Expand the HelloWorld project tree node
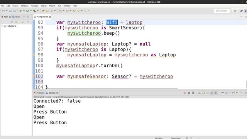This screenshot has width=247, height=139. (x=2, y=26)
